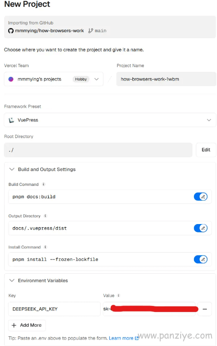This screenshot has width=217, height=346.
Task: Remove the DEEPSEEK_API_KEY variable with minus button
Action: [x=205, y=309]
